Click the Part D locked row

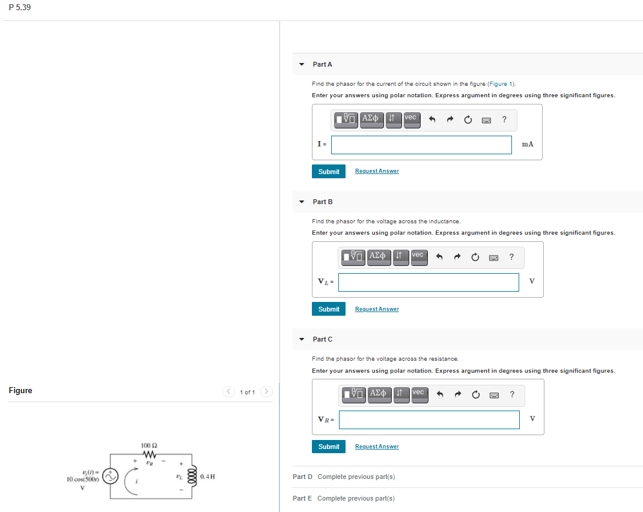click(x=344, y=477)
